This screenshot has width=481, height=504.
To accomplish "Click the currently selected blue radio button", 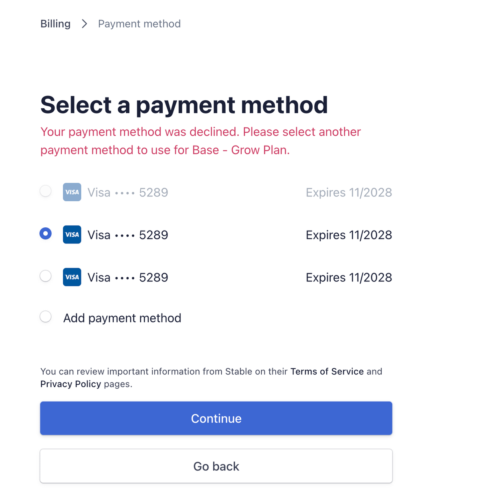I will click(x=45, y=233).
